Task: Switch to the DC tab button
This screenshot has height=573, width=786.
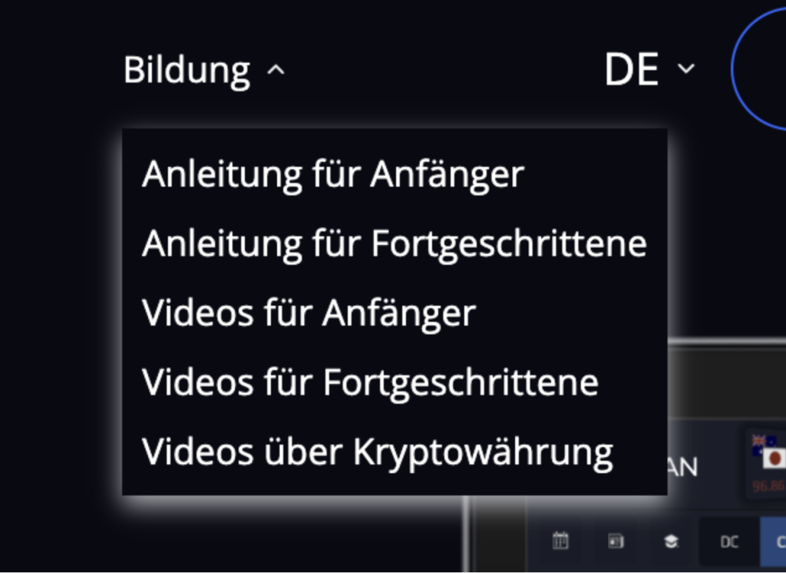Action: point(729,542)
